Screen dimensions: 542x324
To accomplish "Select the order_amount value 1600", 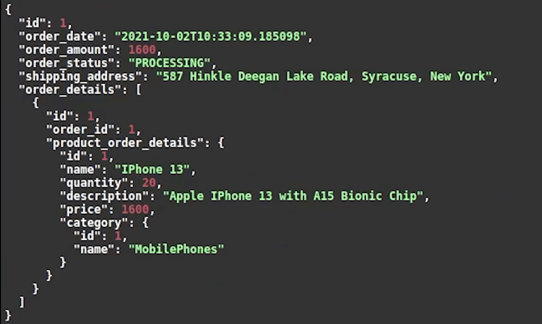I will point(142,50).
